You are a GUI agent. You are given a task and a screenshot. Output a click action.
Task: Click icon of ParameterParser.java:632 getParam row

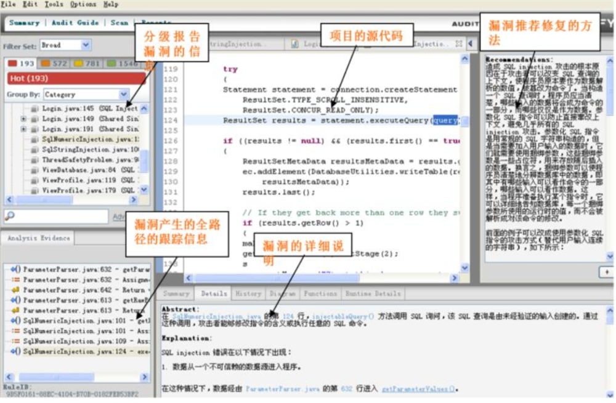pyautogui.click(x=16, y=269)
